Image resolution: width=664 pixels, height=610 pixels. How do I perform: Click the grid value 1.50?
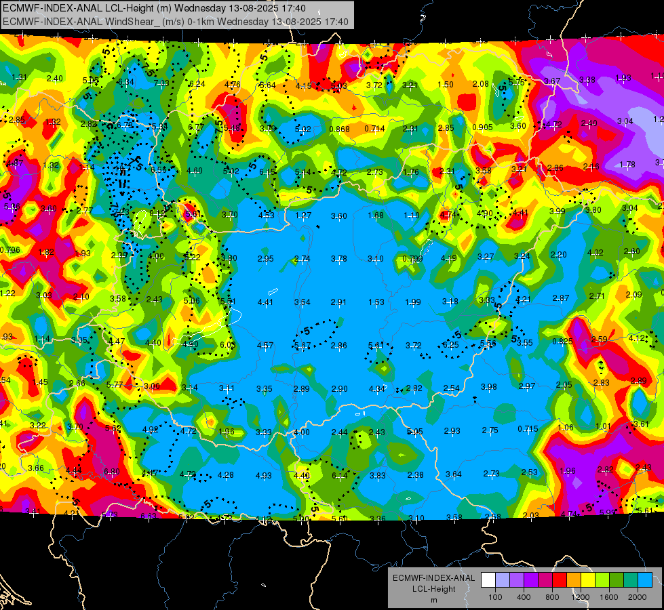point(446,84)
